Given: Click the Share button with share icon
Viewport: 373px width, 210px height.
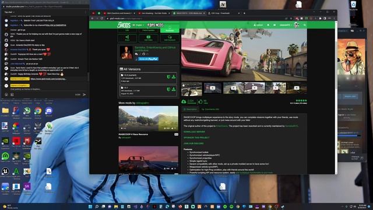Looking at the screenshot, I should [127, 38].
